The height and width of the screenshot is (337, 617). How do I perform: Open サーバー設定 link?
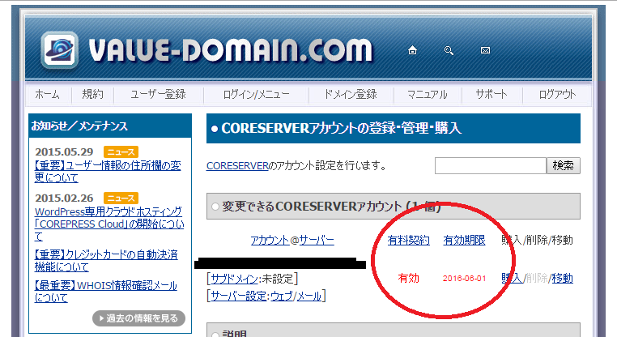tap(239, 296)
